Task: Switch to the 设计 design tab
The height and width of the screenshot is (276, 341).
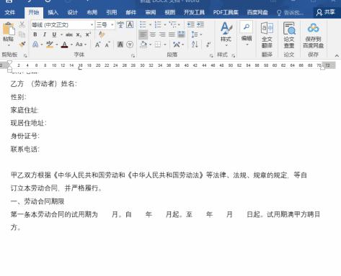Action: click(73, 12)
